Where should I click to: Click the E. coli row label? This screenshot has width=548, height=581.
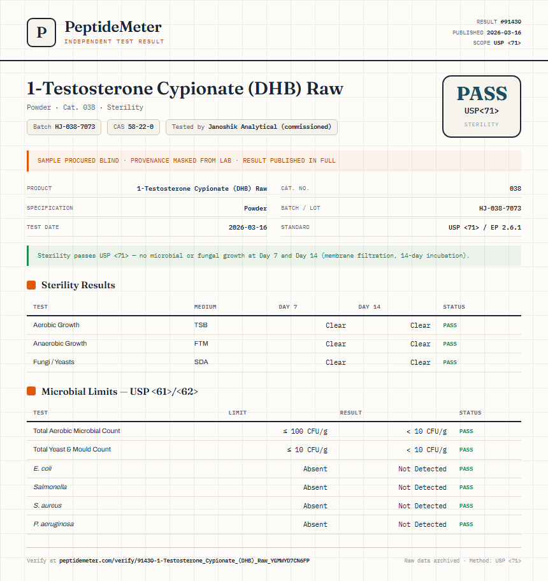(x=43, y=469)
